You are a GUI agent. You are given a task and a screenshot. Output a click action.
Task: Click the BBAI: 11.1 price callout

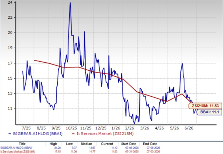point(209,112)
